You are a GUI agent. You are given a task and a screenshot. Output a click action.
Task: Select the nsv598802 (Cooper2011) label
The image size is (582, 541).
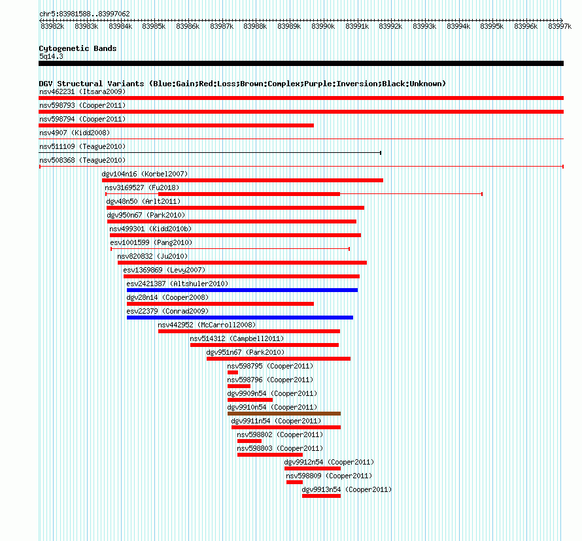coord(280,434)
